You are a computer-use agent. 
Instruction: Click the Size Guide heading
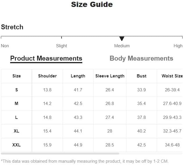(92, 4)
